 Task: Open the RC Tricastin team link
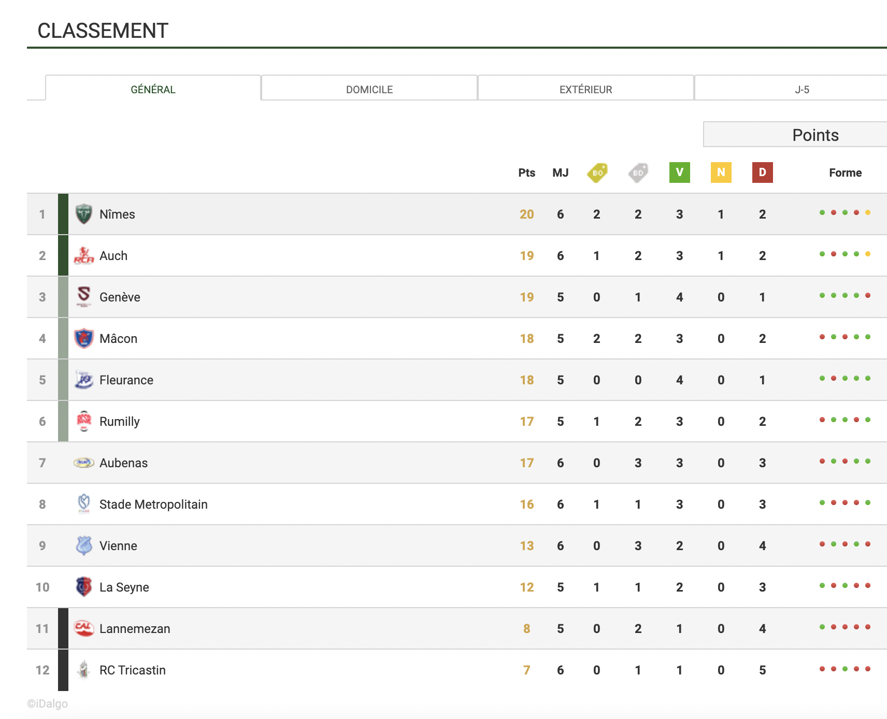pyautogui.click(x=133, y=670)
